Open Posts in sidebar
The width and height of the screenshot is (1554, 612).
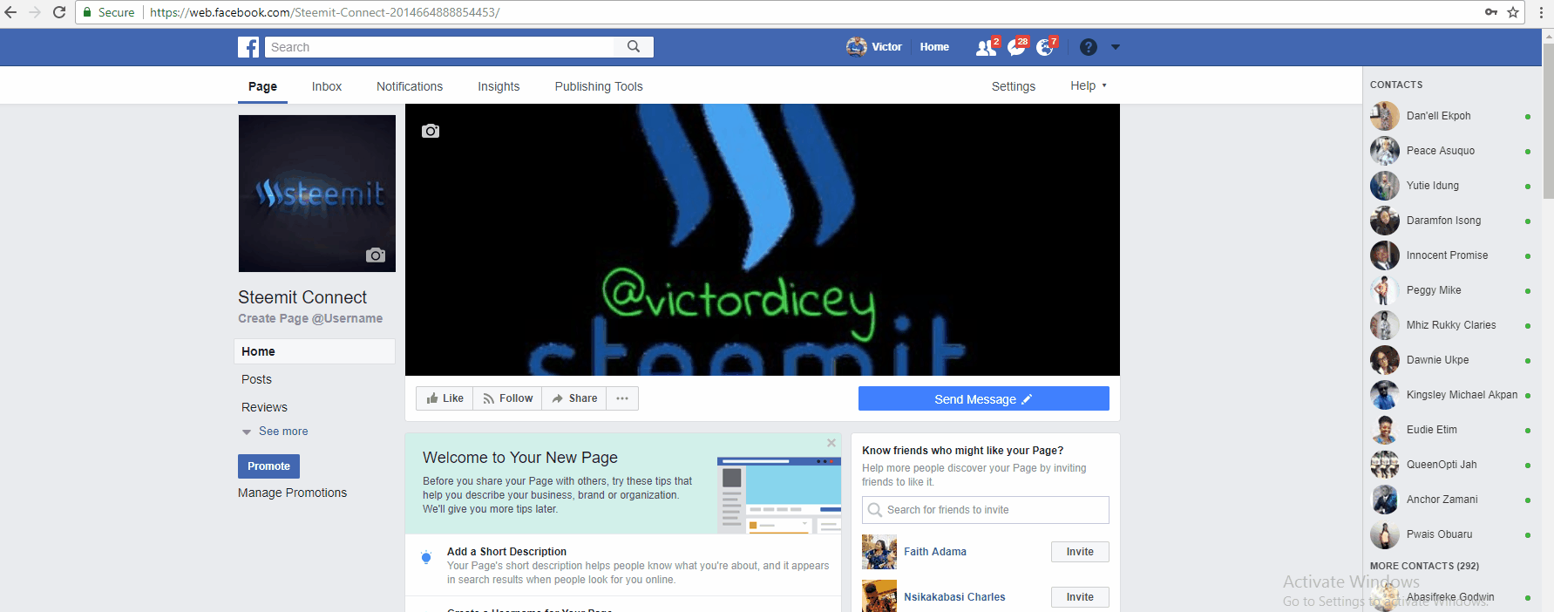pos(256,379)
